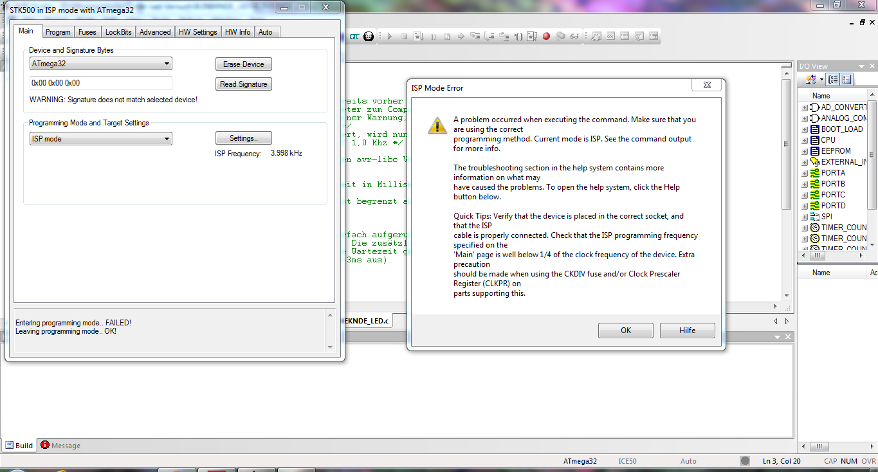The width and height of the screenshot is (878, 472).
Task: Expand the BOOT_LOAD node
Action: (x=805, y=129)
